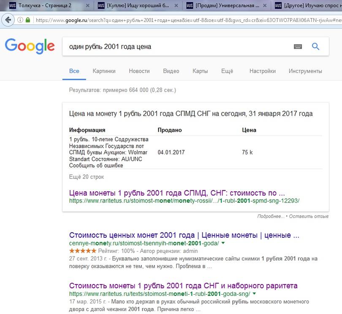The image size is (342, 314).
Task: Open 'Настройки' search settings menu
Action: pos(262,71)
